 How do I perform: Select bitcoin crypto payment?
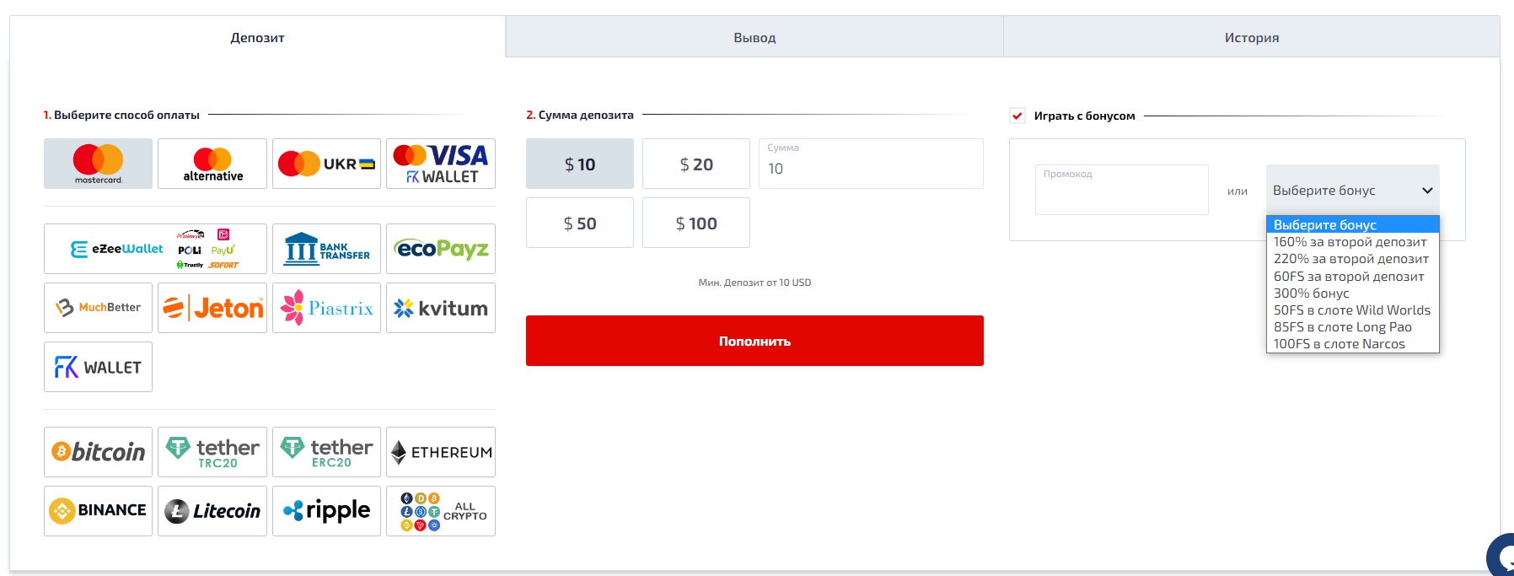98,452
